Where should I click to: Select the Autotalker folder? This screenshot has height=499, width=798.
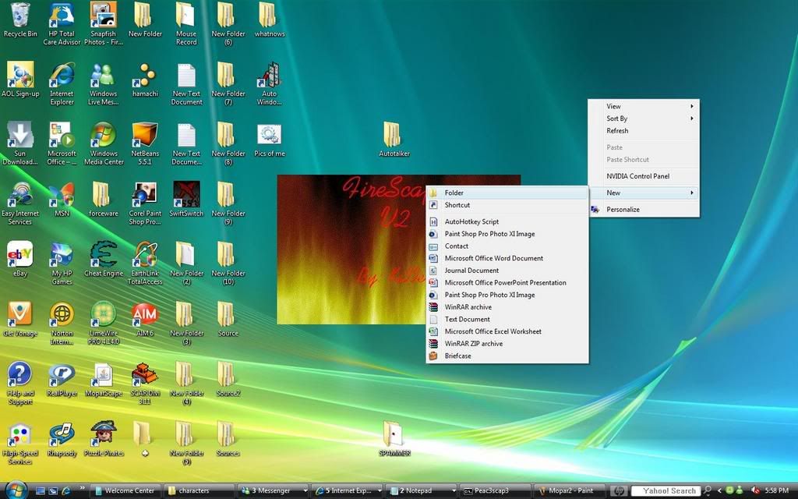(x=394, y=139)
